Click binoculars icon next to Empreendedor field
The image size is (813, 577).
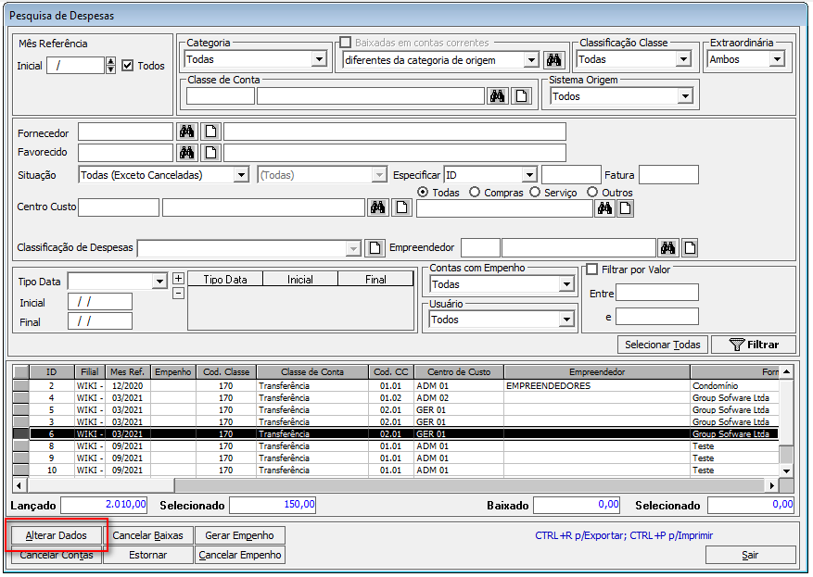click(x=668, y=247)
